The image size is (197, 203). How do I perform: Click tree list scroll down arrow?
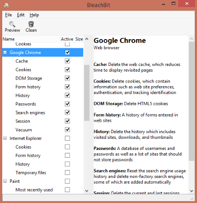[x=87, y=191]
